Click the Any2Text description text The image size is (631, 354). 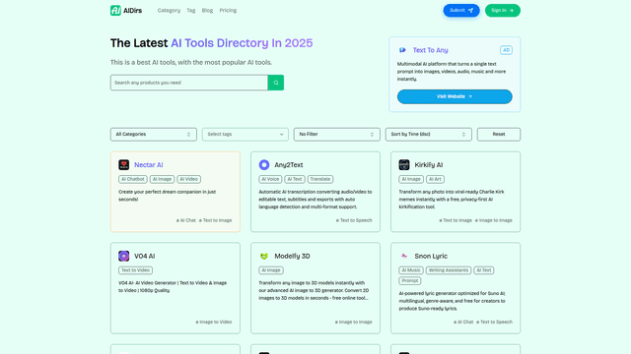(x=315, y=200)
